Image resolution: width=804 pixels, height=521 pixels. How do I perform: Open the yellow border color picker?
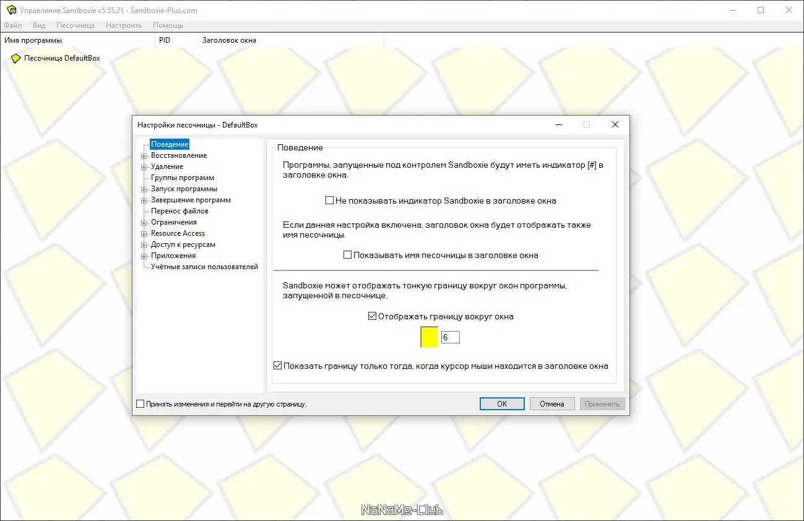430,337
